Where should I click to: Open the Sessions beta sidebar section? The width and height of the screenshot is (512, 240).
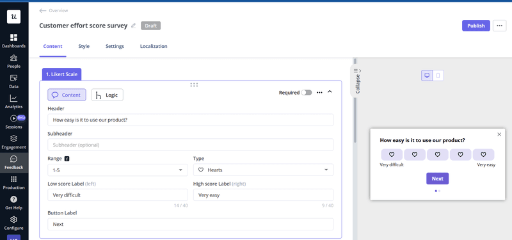pyautogui.click(x=13, y=122)
